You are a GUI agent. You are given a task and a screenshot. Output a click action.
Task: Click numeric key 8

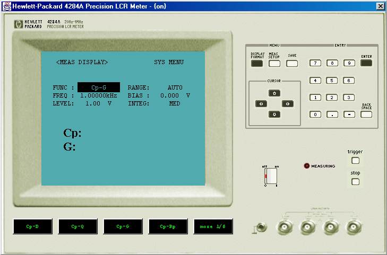pyautogui.click(x=332, y=63)
